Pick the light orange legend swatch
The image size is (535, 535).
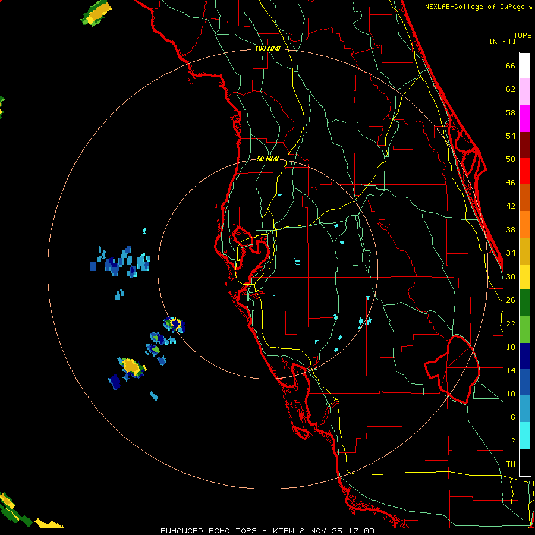525,224
